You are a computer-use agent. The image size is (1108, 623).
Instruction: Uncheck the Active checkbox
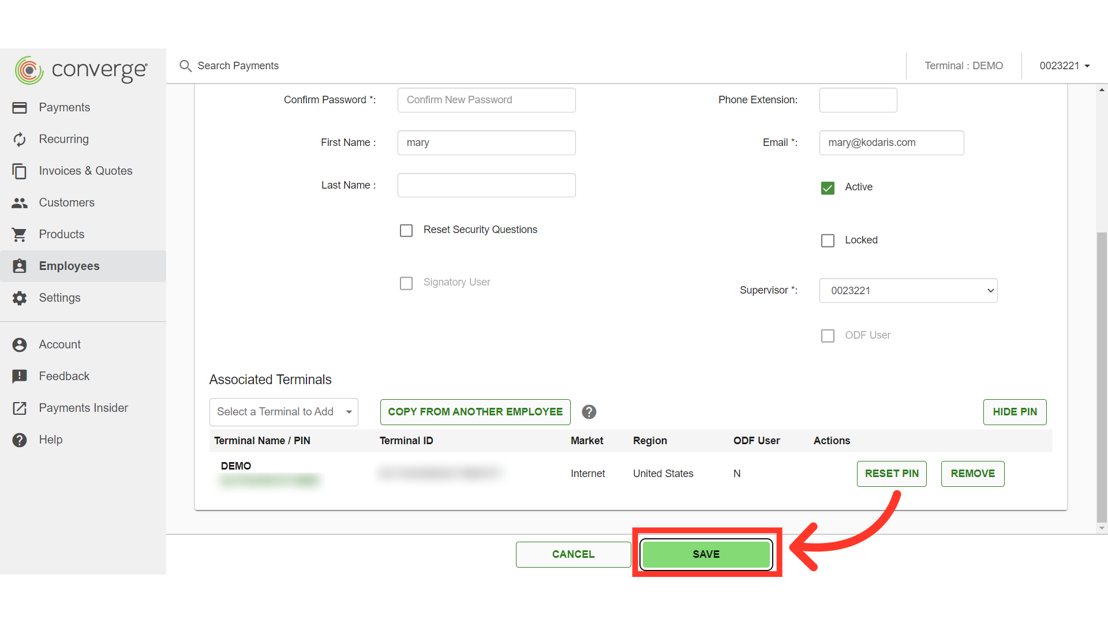click(x=828, y=188)
